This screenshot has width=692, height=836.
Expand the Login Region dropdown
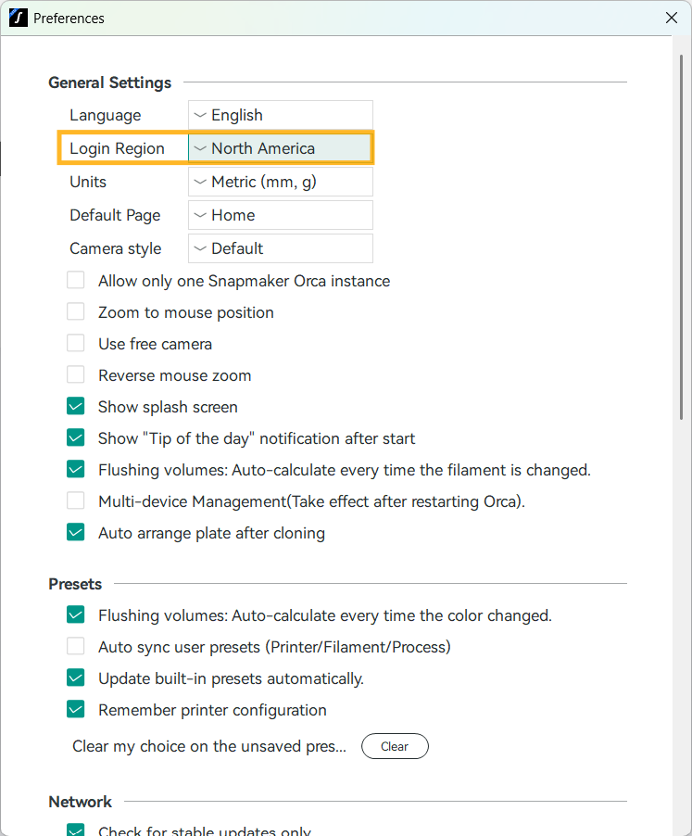(x=280, y=148)
